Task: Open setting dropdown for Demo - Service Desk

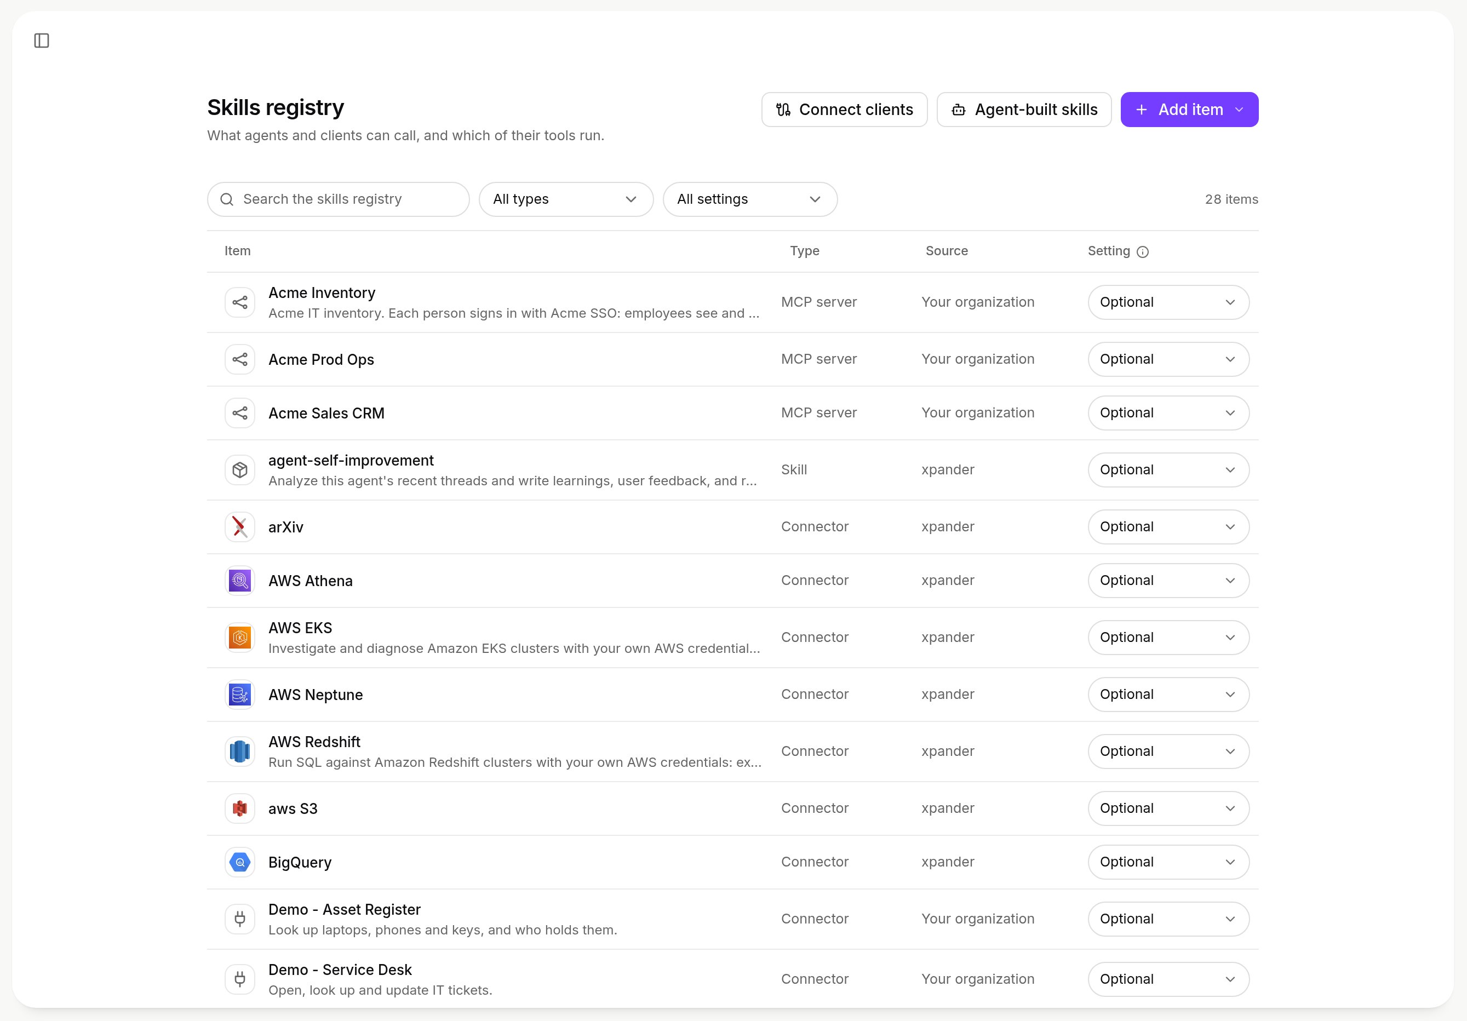Action: pyautogui.click(x=1168, y=978)
